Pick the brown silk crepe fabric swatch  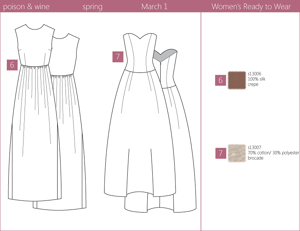point(236,80)
